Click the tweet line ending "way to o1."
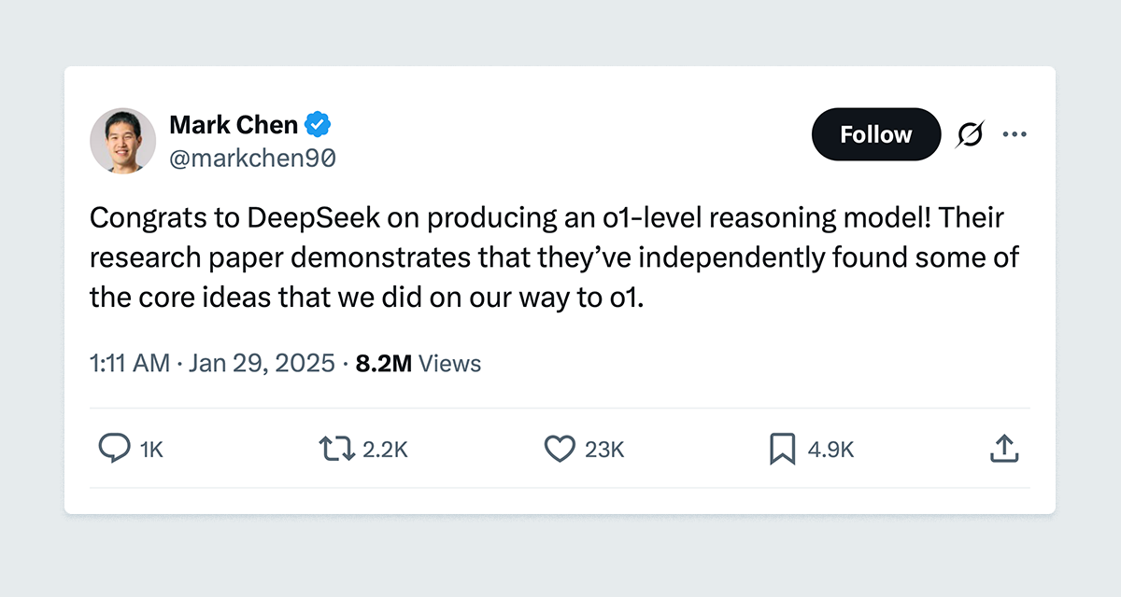The image size is (1121, 597). (x=366, y=297)
